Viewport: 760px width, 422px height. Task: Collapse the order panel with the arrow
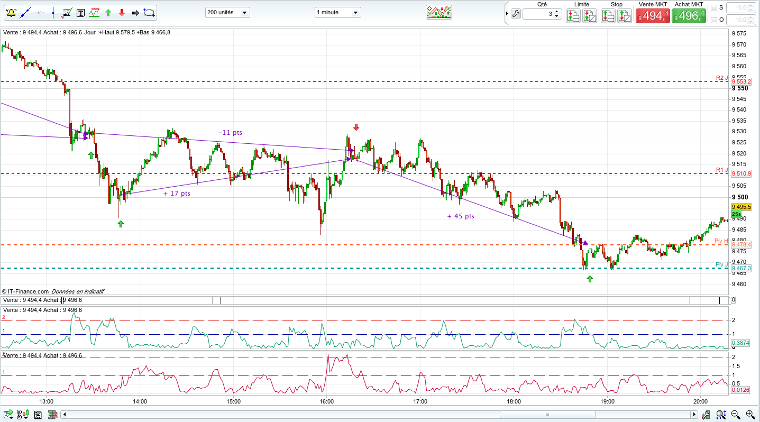pyautogui.click(x=507, y=14)
